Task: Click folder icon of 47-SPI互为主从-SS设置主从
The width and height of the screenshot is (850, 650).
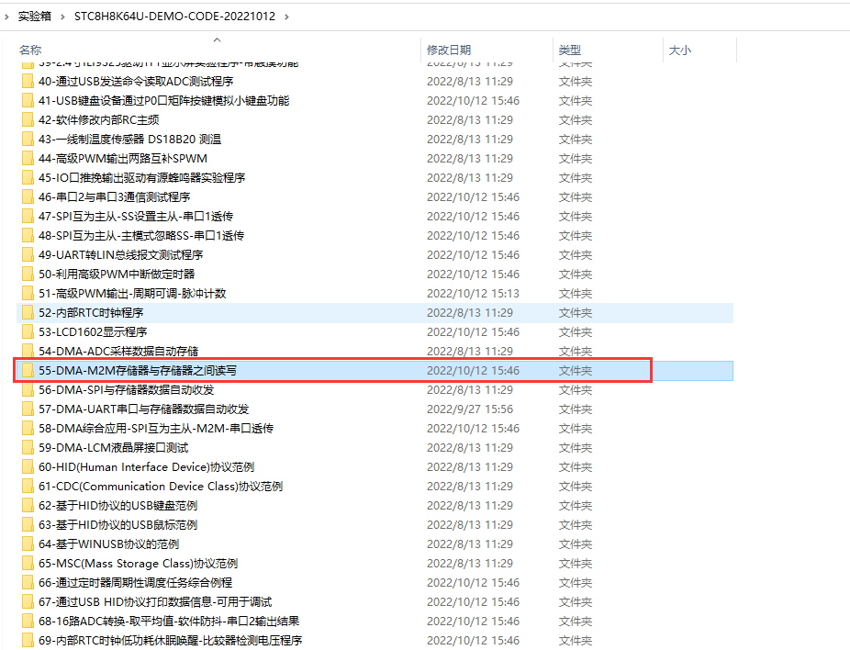Action: 28,217
